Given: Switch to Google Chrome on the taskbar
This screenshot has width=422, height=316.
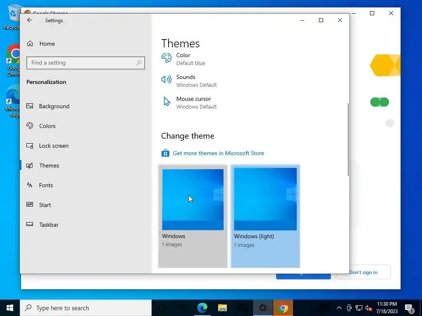Looking at the screenshot, I should click(x=283, y=308).
